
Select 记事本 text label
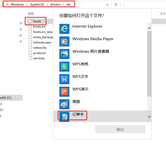[78, 114]
